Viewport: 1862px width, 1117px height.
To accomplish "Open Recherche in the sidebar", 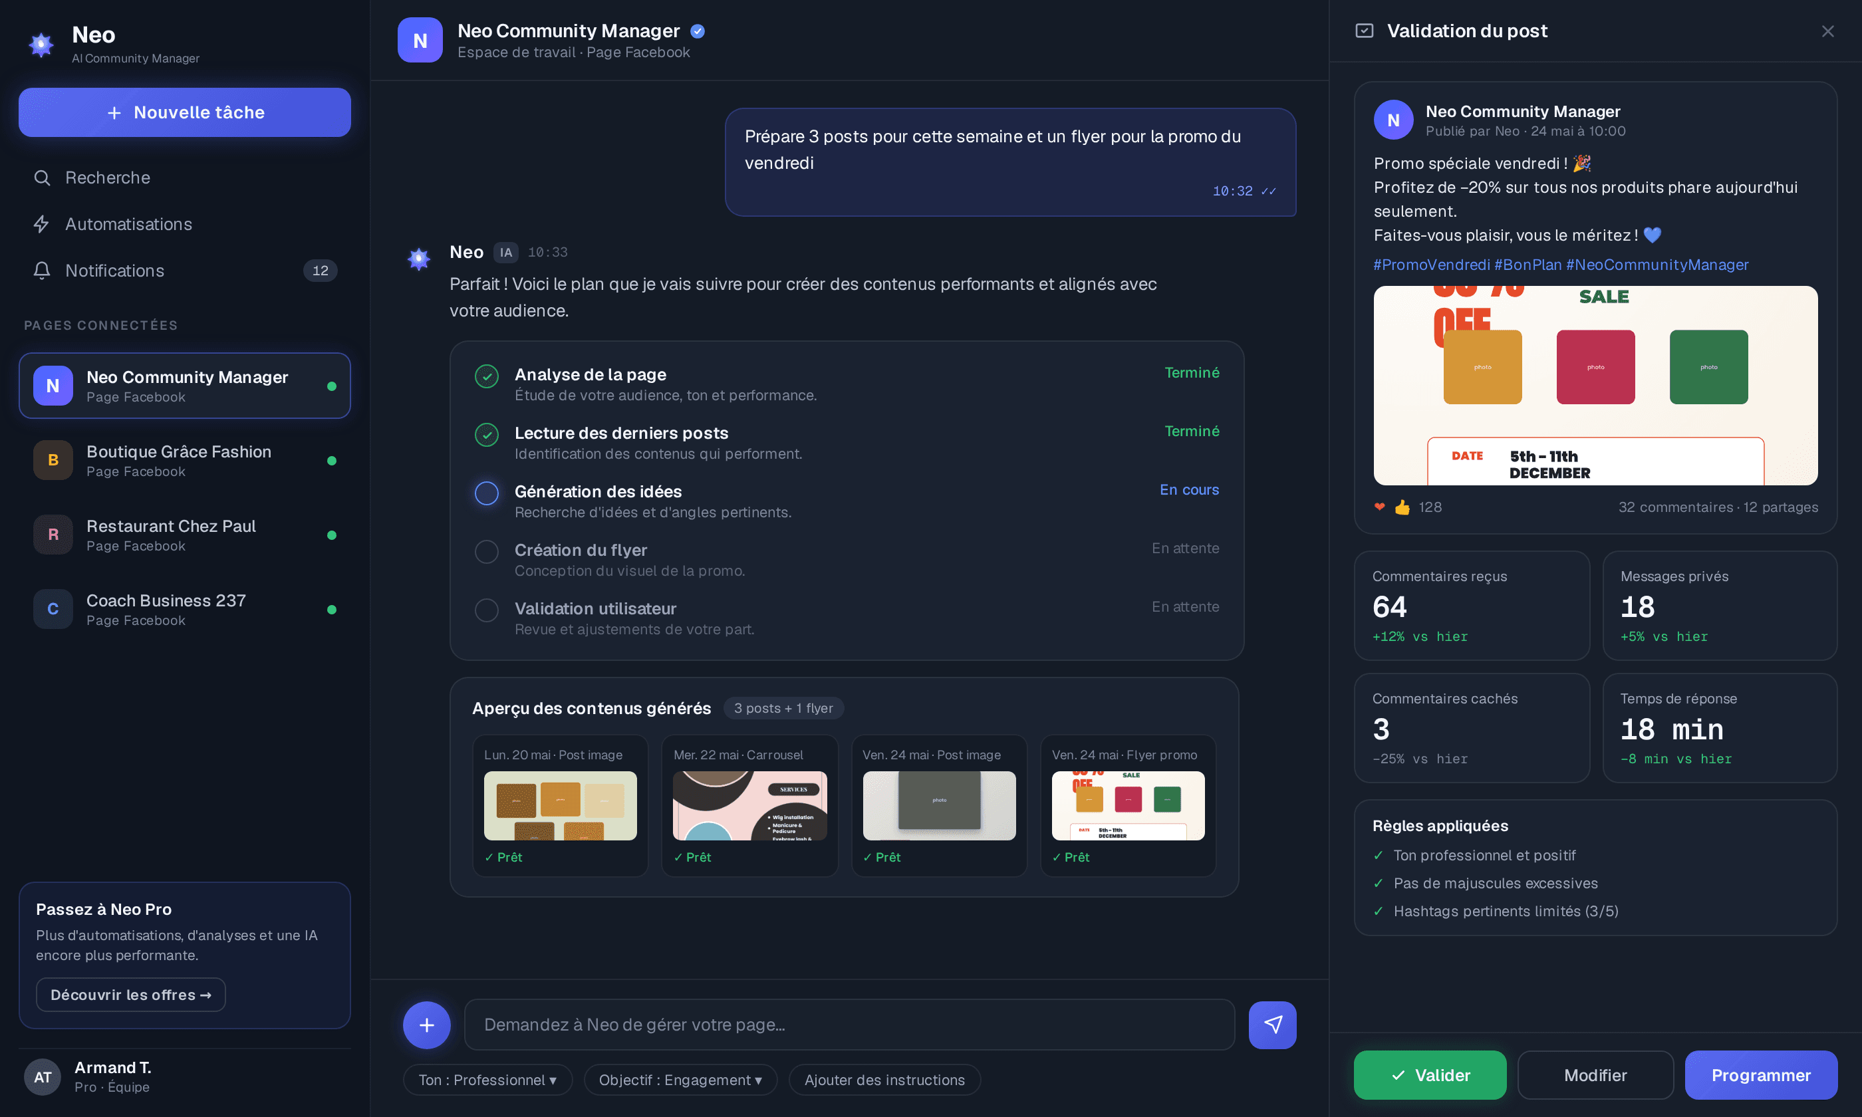I will [184, 178].
